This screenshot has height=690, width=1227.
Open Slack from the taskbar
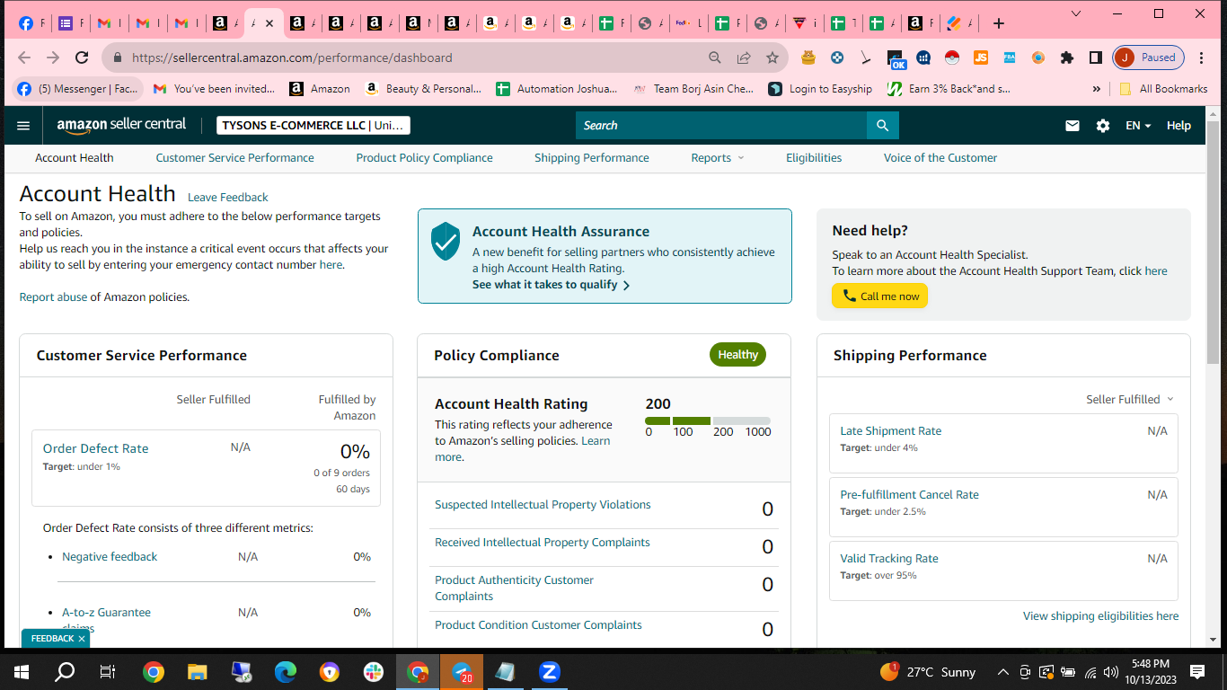click(x=373, y=671)
